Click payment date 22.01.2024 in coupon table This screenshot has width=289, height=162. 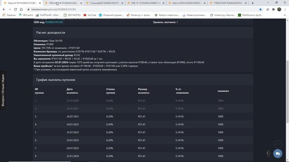(x=73, y=156)
